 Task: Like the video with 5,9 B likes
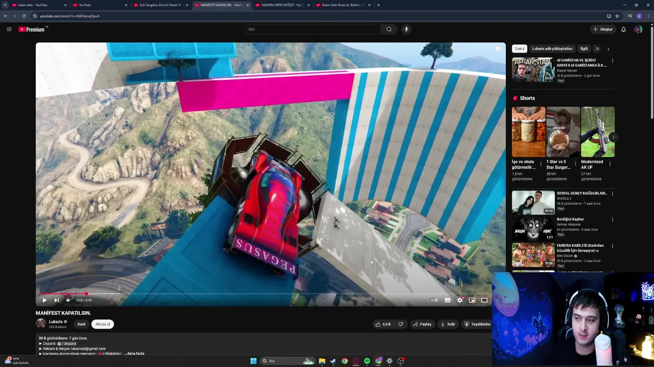(x=383, y=324)
